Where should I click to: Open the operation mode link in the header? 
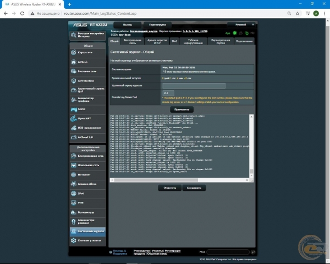[x=144, y=31]
